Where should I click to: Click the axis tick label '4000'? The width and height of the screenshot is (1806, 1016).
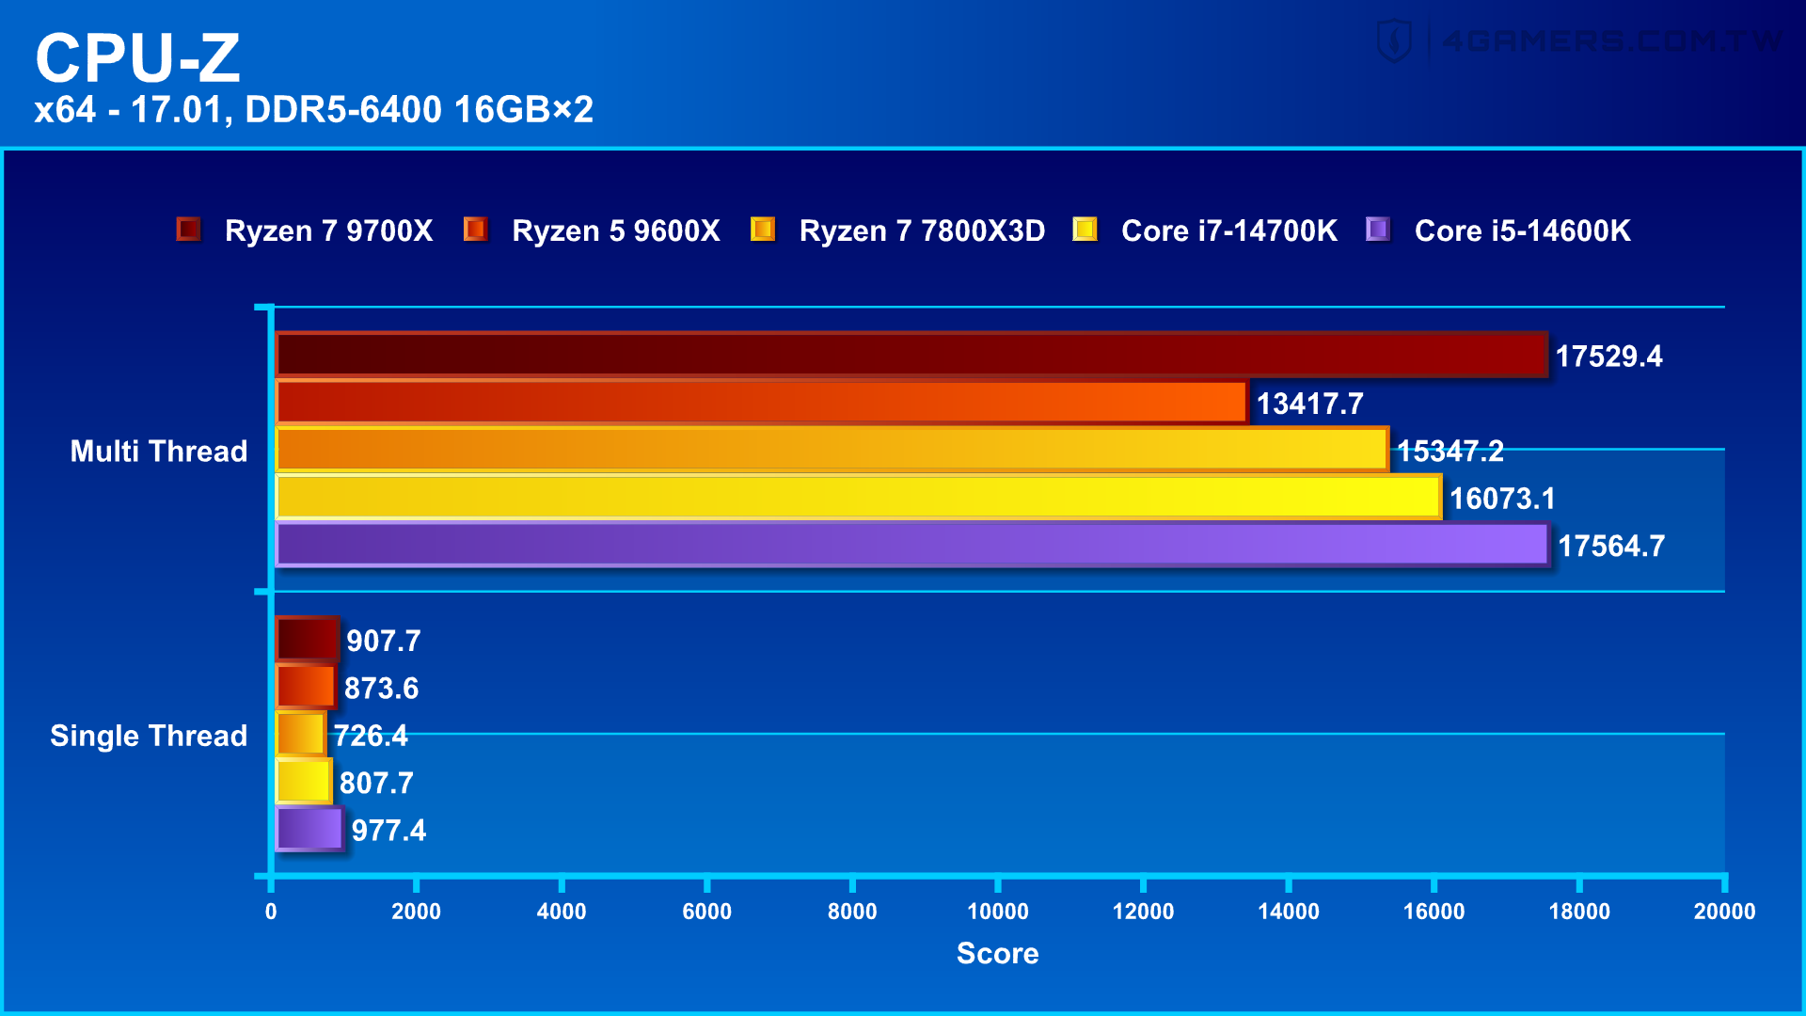[562, 912]
